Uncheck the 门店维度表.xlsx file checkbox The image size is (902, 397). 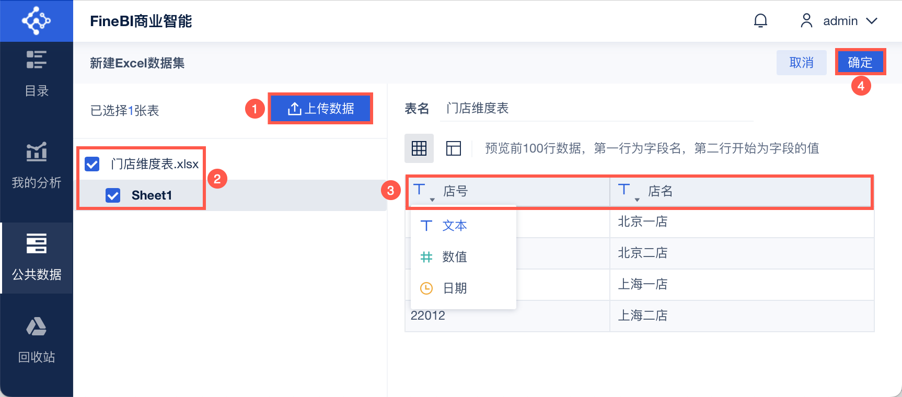tap(92, 164)
